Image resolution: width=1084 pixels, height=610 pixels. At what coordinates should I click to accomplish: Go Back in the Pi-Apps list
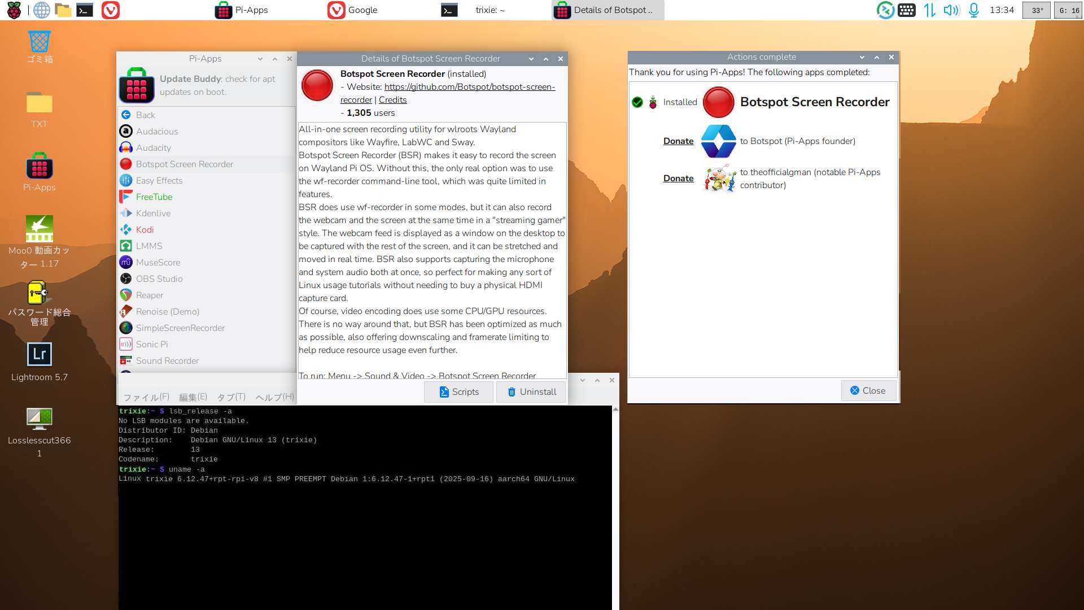(145, 115)
